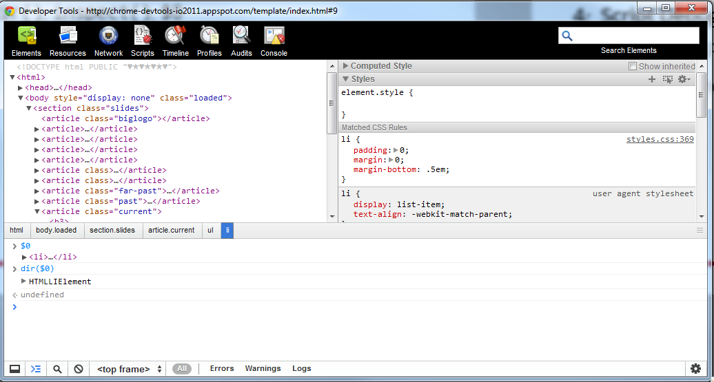The image size is (714, 382).
Task: Select the All console filter
Action: coord(182,369)
